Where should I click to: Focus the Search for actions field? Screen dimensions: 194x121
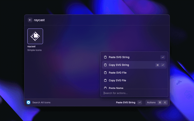point(133,93)
